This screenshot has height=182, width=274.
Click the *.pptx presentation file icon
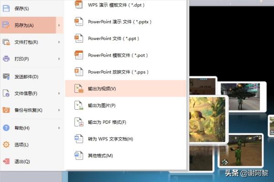79,21
